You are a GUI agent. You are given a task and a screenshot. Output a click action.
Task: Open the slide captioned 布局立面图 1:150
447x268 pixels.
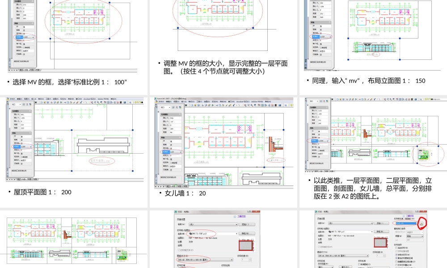[x=373, y=47]
